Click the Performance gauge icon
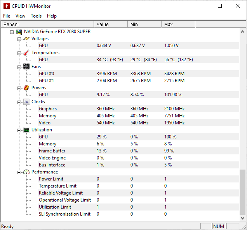Viewport: 247px width, 230px height. [x=26, y=172]
